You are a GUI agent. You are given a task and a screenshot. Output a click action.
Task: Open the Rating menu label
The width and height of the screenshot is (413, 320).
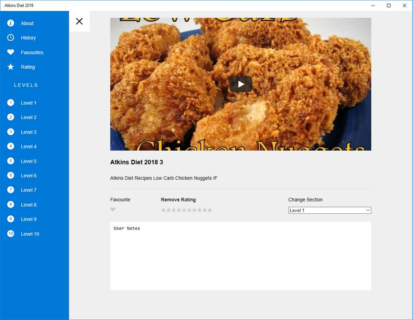coord(28,67)
